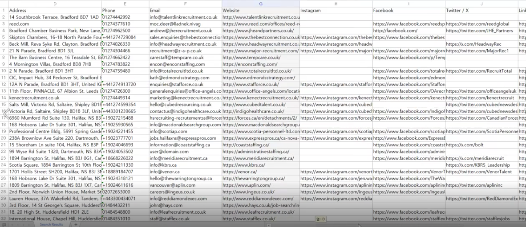The image size is (526, 227).
Task: Select column E header
Action: pos(125,4)
